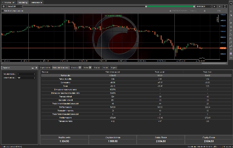Click the Saldo Finale 2 834.93 summary box

[x=161, y=140]
